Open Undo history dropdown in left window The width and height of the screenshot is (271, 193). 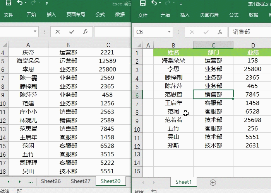26,4
